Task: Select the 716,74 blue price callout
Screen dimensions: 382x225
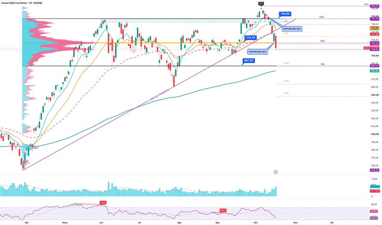Action: coord(250,38)
